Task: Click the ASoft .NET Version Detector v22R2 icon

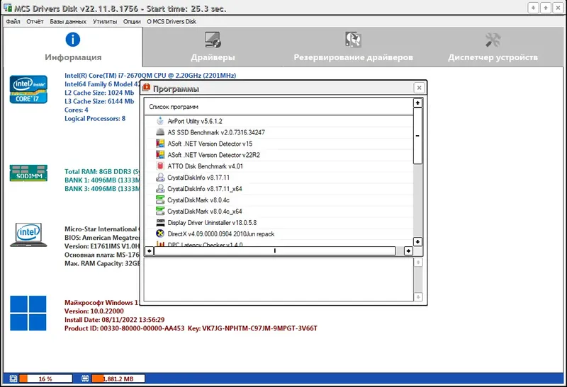Action: click(160, 154)
